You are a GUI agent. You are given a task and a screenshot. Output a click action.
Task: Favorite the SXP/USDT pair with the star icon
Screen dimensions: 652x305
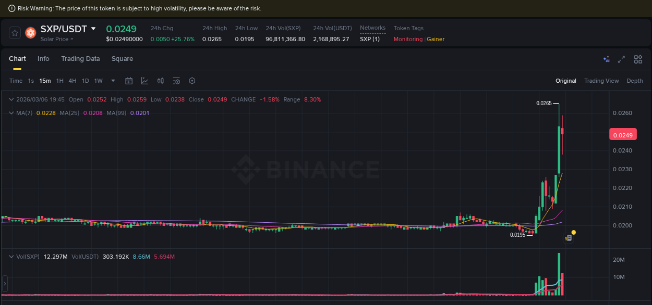[x=14, y=32]
